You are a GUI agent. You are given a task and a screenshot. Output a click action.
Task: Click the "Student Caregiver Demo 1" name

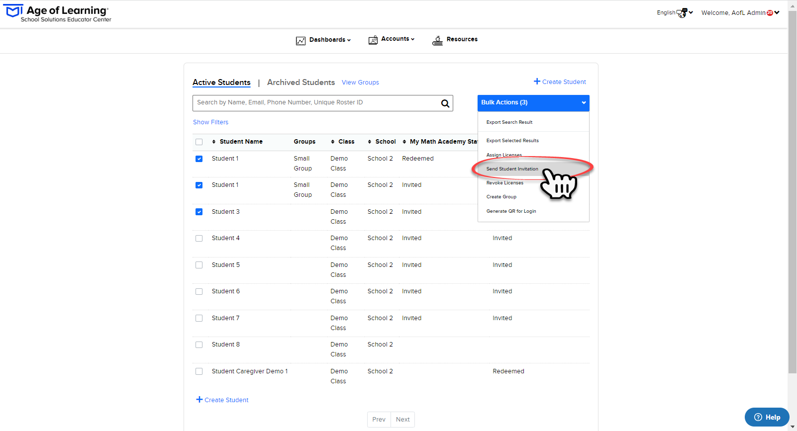[x=250, y=371]
